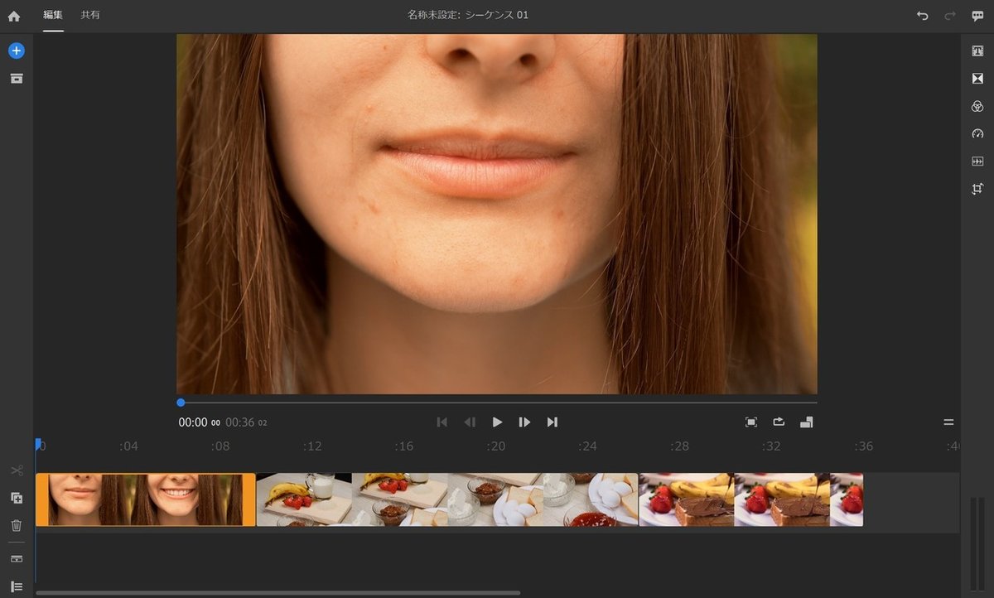The height and width of the screenshot is (598, 994).
Task: Open the monitor options menu icon
Action: [948, 422]
